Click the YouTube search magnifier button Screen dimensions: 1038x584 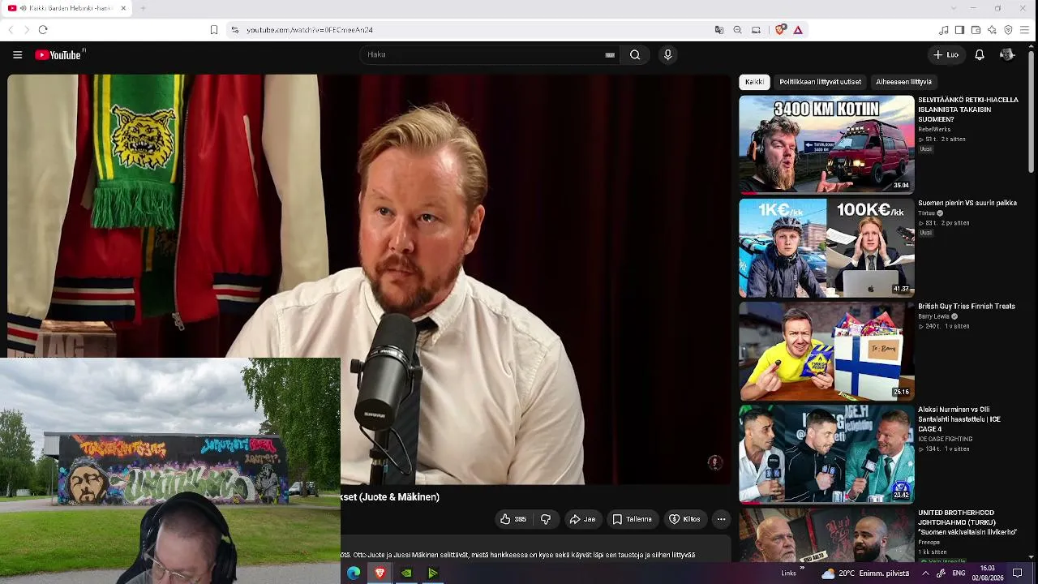635,55
